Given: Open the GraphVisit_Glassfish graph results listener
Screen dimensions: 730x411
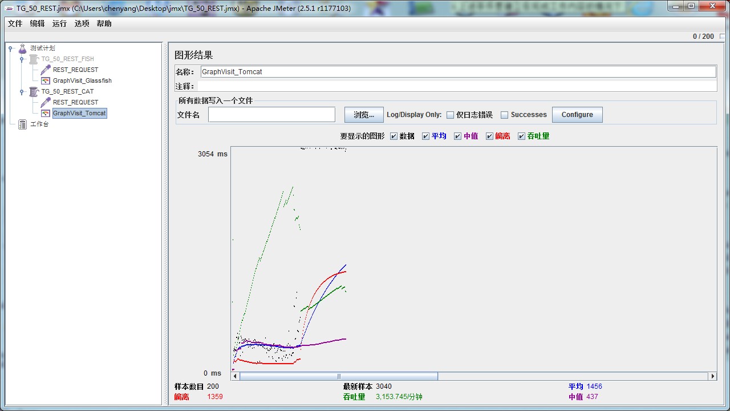Looking at the screenshot, I should [45, 80].
